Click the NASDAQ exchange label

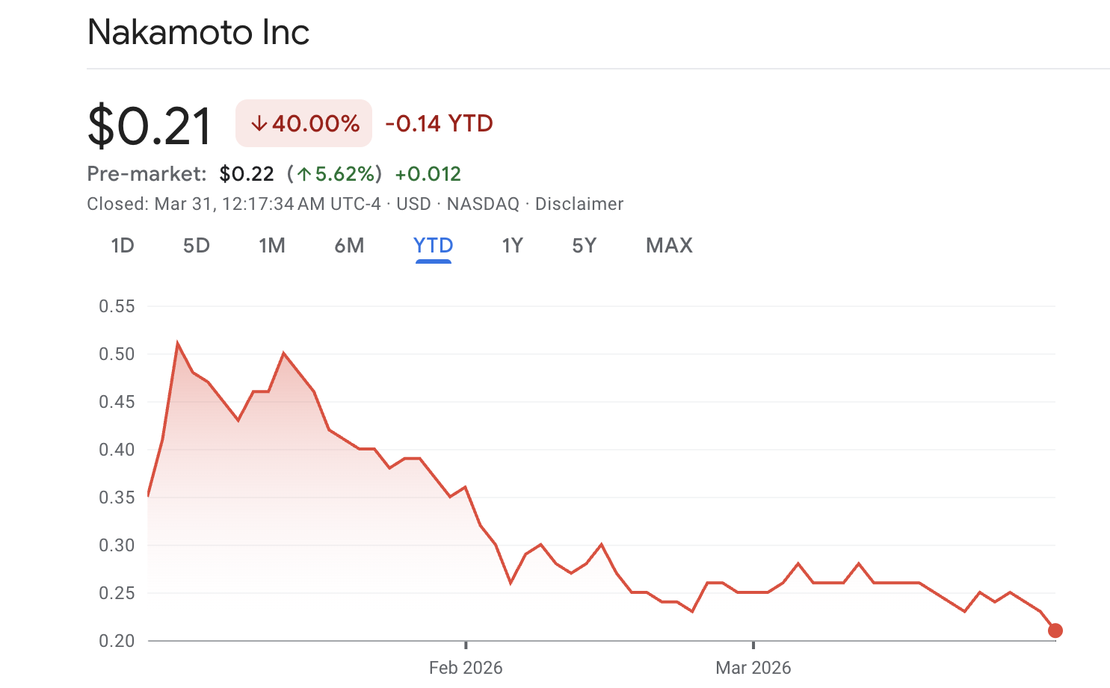pyautogui.click(x=483, y=204)
